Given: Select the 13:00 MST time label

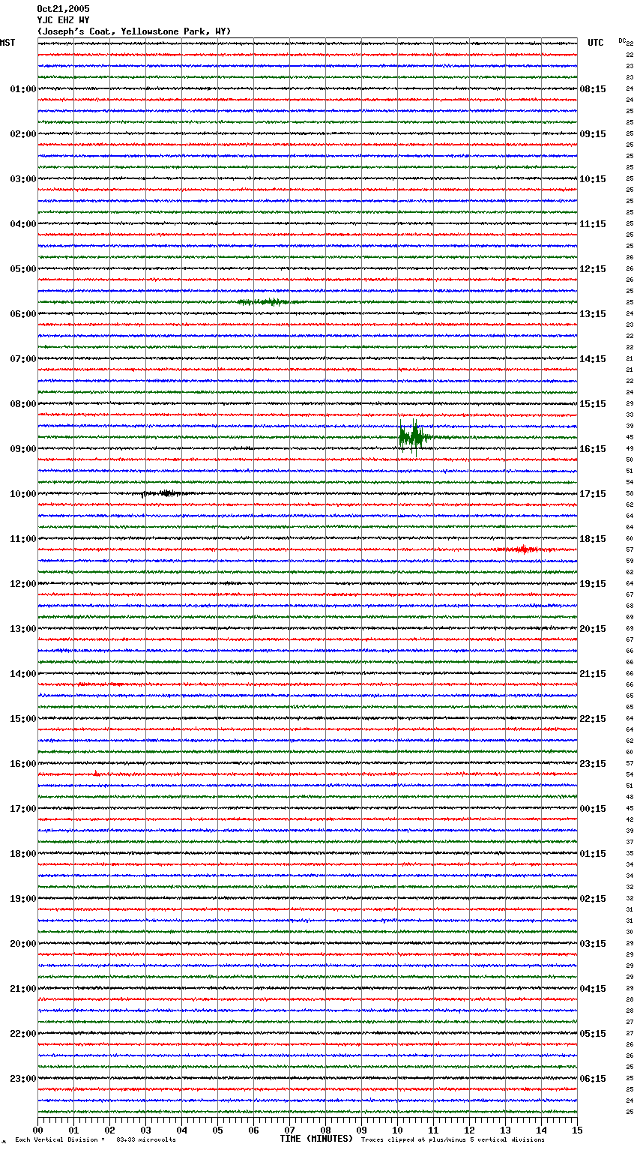Looking at the screenshot, I should click(x=22, y=629).
